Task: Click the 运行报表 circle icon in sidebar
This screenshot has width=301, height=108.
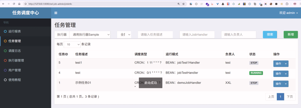Action: [5, 32]
